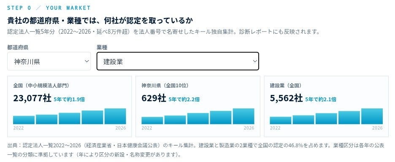
Task: Click the 2022 bar in the 建設業 chart
Action: coord(280,120)
